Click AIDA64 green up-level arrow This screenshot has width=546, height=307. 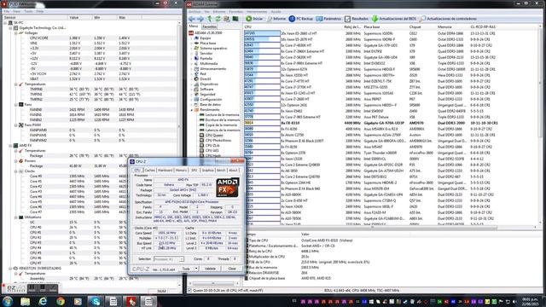coord(209,19)
